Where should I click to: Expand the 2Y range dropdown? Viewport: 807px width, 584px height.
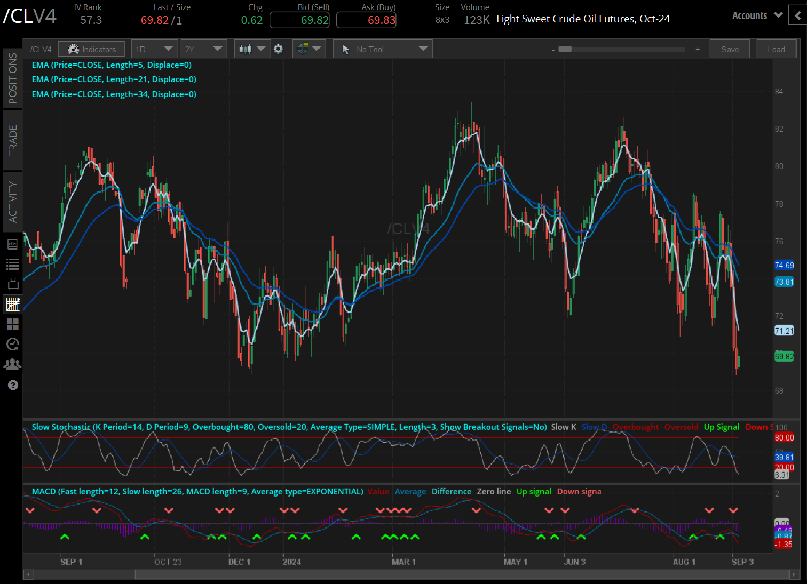click(x=204, y=49)
